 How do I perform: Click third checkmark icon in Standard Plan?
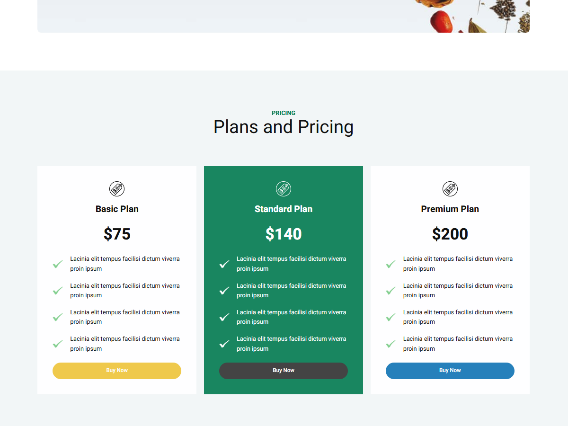pos(224,317)
